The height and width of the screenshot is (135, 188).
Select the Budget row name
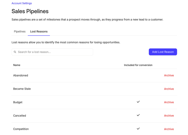(x=18, y=102)
